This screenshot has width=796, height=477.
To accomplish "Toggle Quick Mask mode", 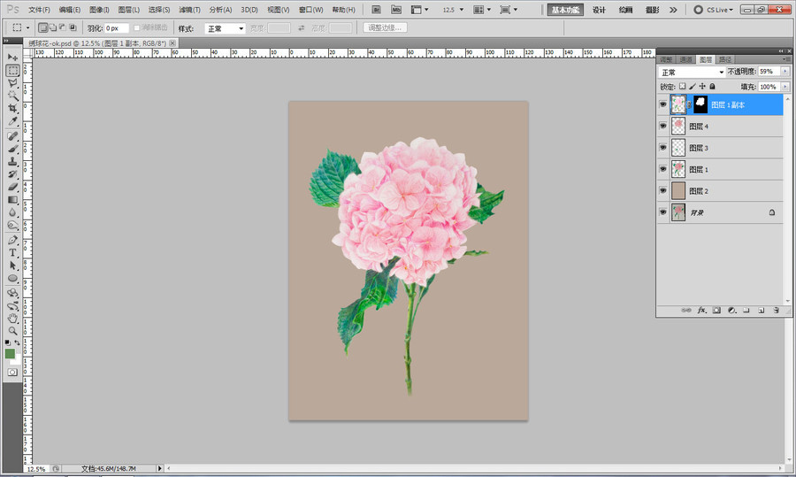I will point(12,373).
